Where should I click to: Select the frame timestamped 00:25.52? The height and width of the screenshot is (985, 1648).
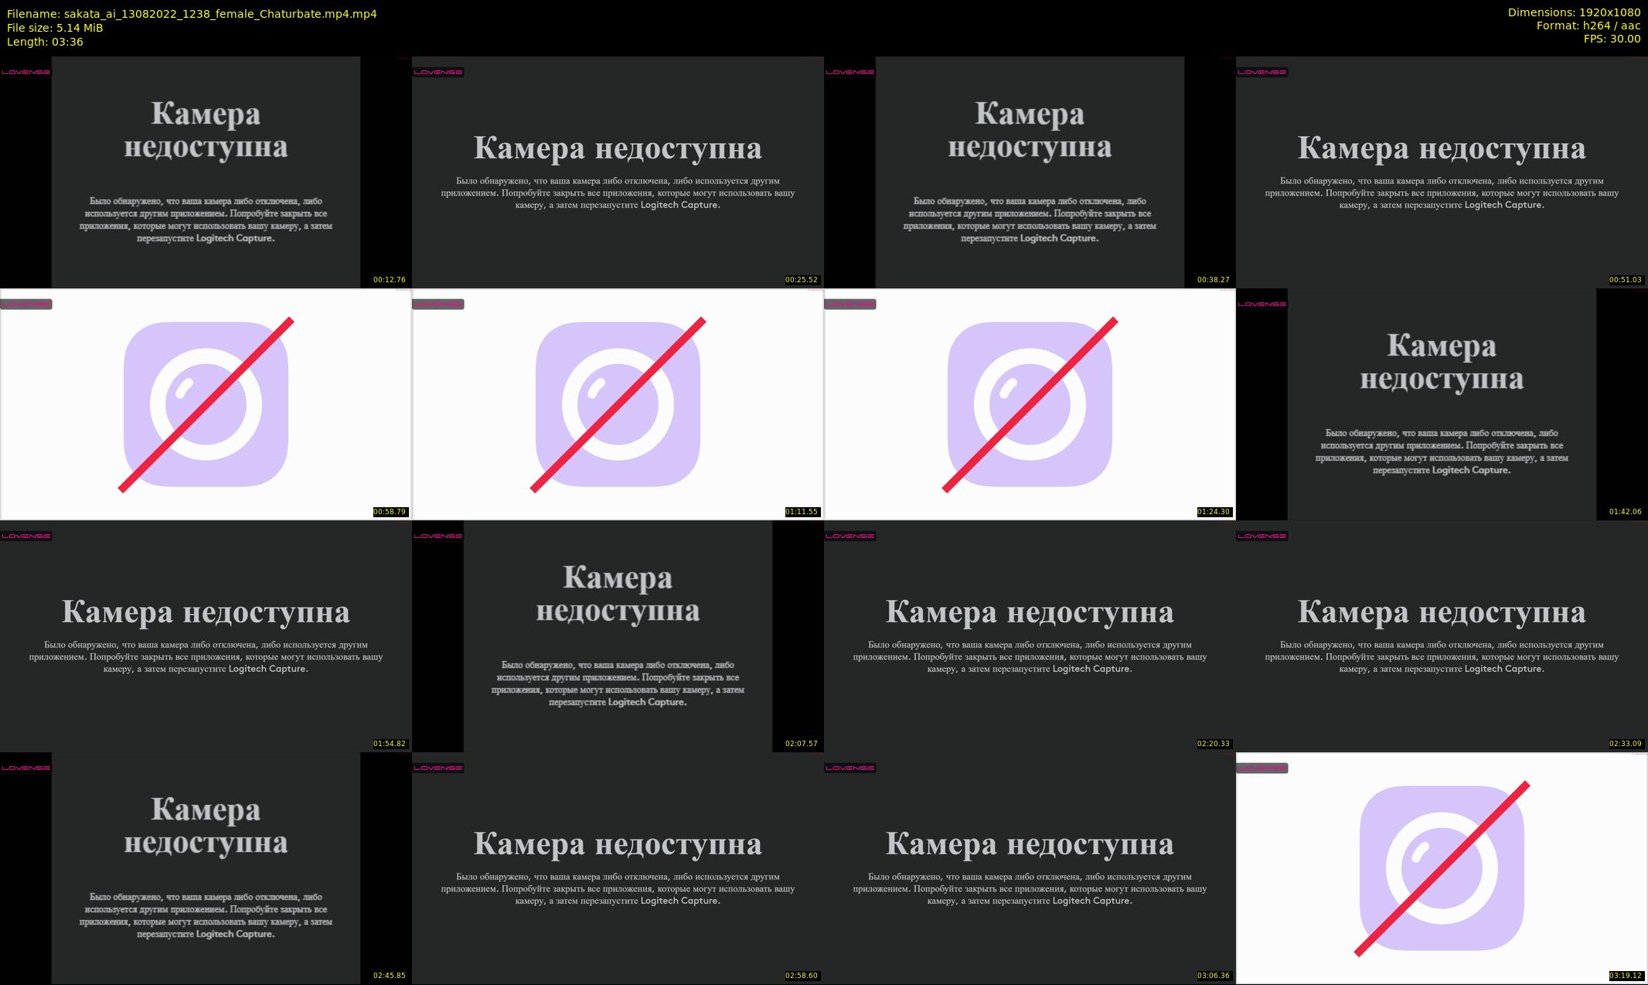coord(618,172)
